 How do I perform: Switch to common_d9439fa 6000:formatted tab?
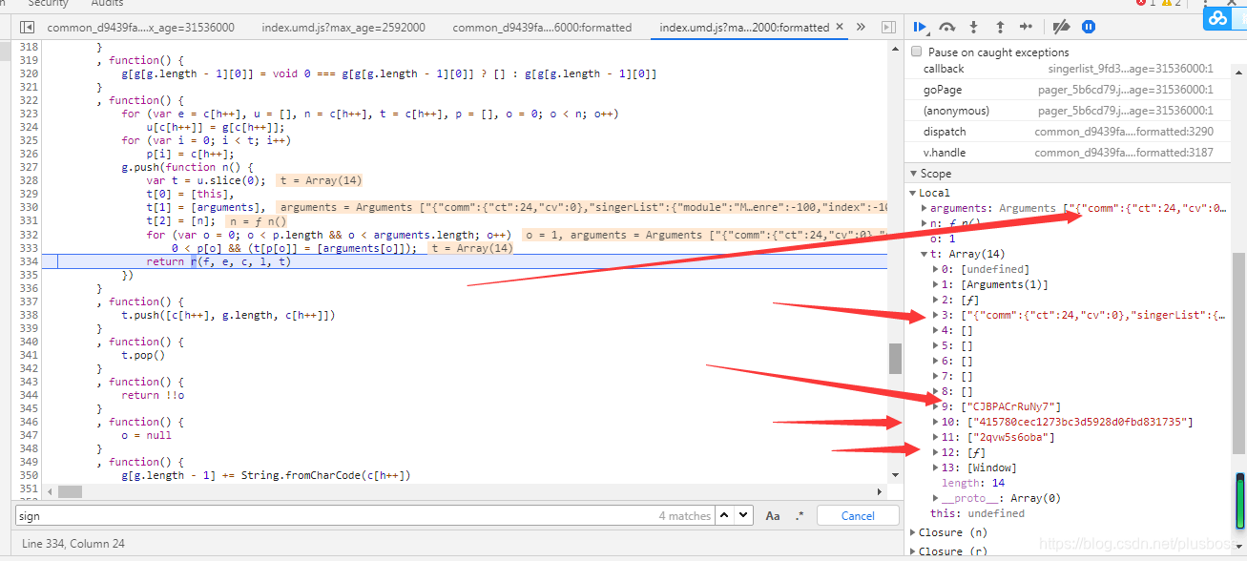click(x=542, y=28)
